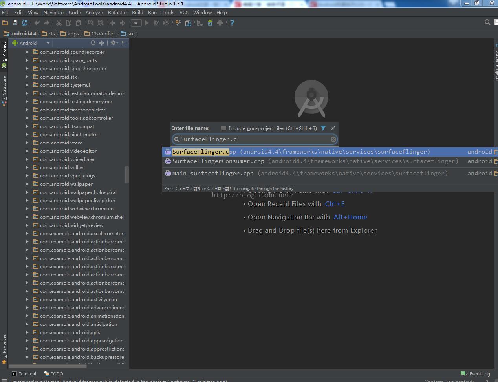Viewport: 498px width, 382px height.
Task: Toggle Include non-project files checkbox
Action: coord(223,128)
